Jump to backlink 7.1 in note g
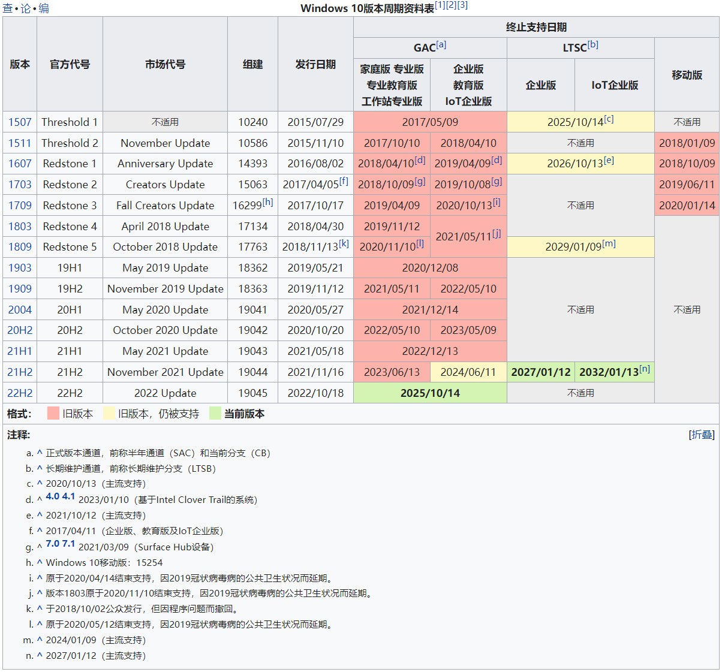The image size is (722, 672). pyautogui.click(x=68, y=544)
